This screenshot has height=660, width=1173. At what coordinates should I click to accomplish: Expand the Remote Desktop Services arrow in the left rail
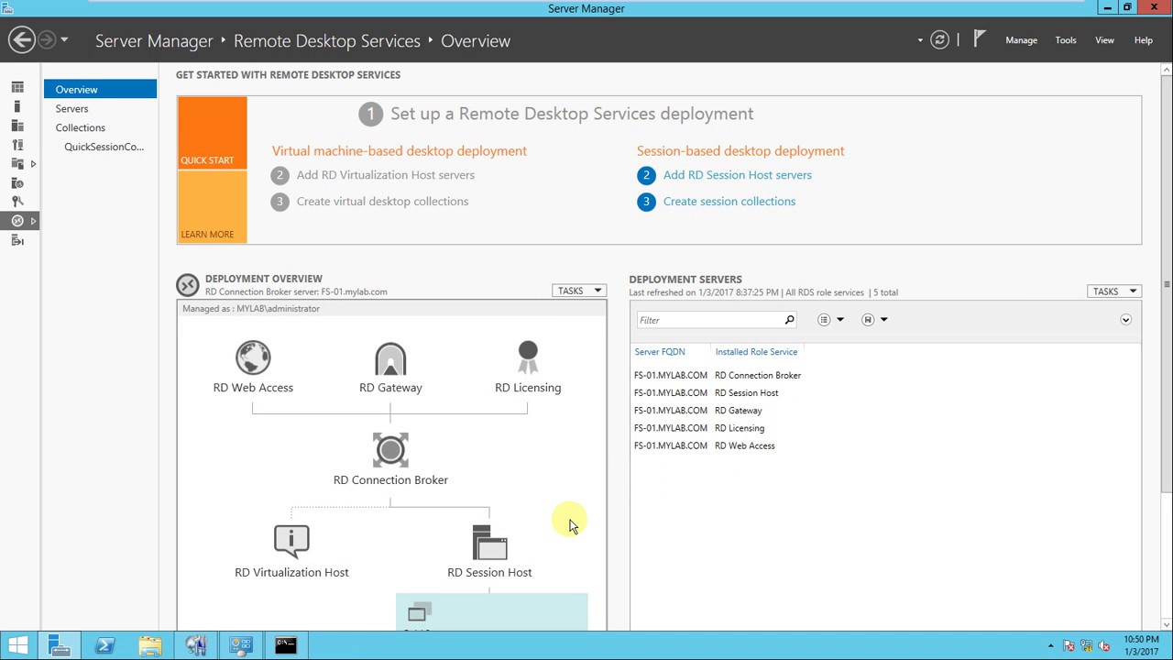[33, 221]
